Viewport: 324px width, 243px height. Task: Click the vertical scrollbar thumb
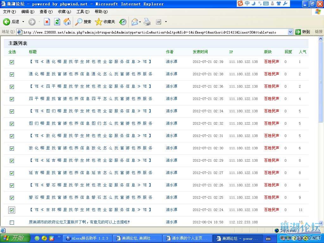click(321, 81)
